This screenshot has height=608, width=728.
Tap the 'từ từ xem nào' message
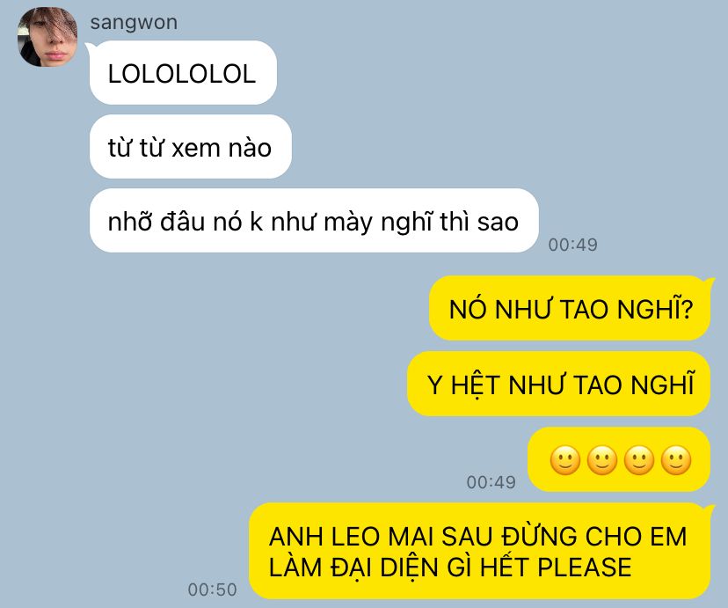pyautogui.click(x=191, y=146)
